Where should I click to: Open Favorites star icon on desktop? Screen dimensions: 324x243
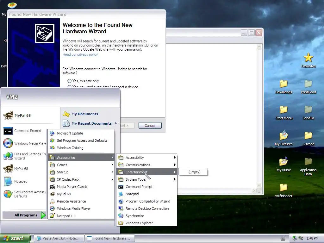[308, 60]
